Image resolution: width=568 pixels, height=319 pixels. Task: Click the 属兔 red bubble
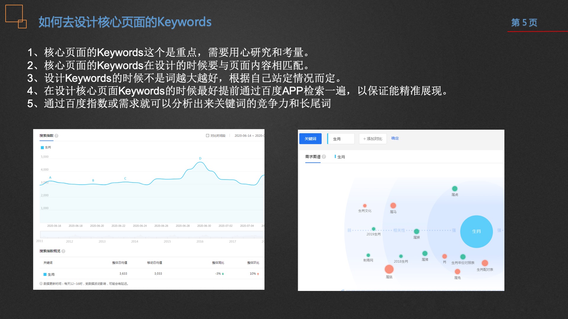coord(457,271)
